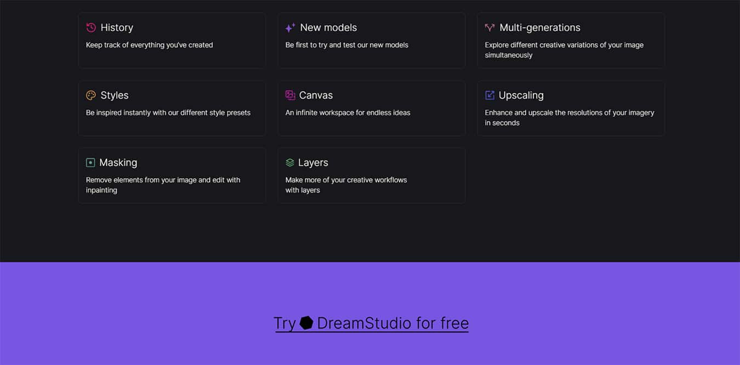Click the Layers stack icon
This screenshot has width=740, height=365.
click(x=290, y=163)
